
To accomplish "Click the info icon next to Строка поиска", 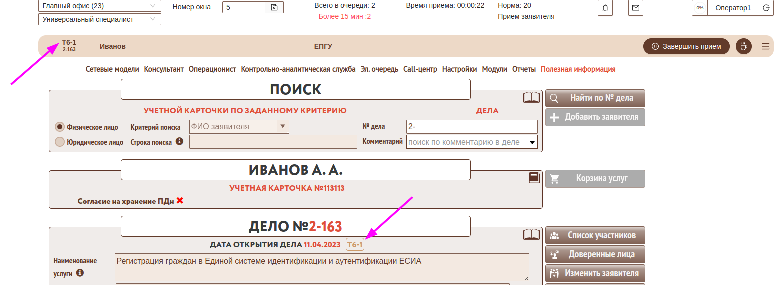I will (x=179, y=141).
